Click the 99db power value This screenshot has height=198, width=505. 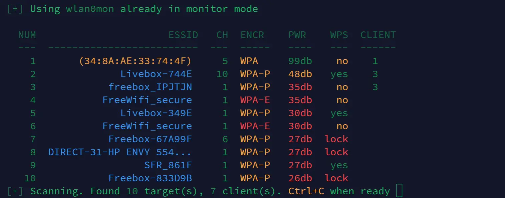pos(300,61)
